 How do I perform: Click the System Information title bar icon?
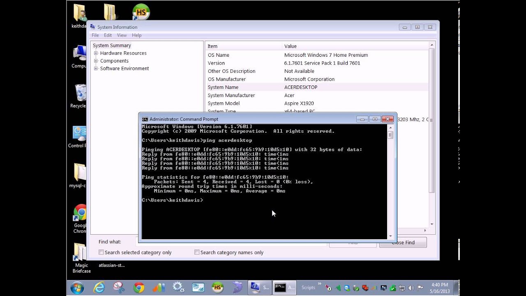tap(93, 27)
